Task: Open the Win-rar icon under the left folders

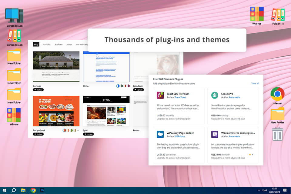Action: click(14, 115)
